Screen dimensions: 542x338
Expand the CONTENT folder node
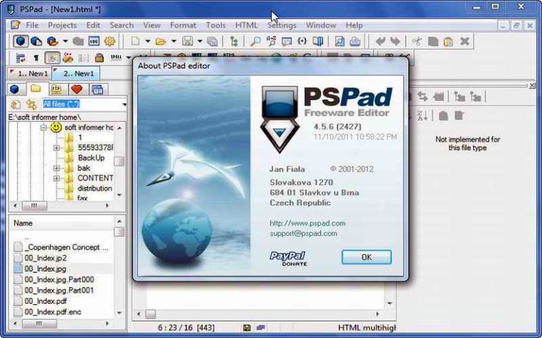56,178
